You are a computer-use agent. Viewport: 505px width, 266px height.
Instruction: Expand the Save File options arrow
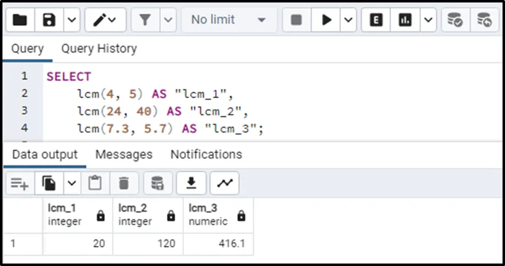72,20
